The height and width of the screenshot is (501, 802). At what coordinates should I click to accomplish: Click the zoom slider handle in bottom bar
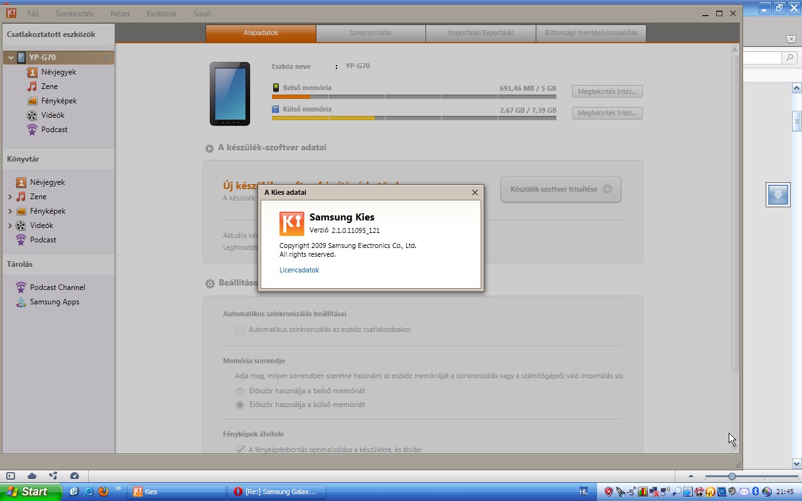coord(731,477)
